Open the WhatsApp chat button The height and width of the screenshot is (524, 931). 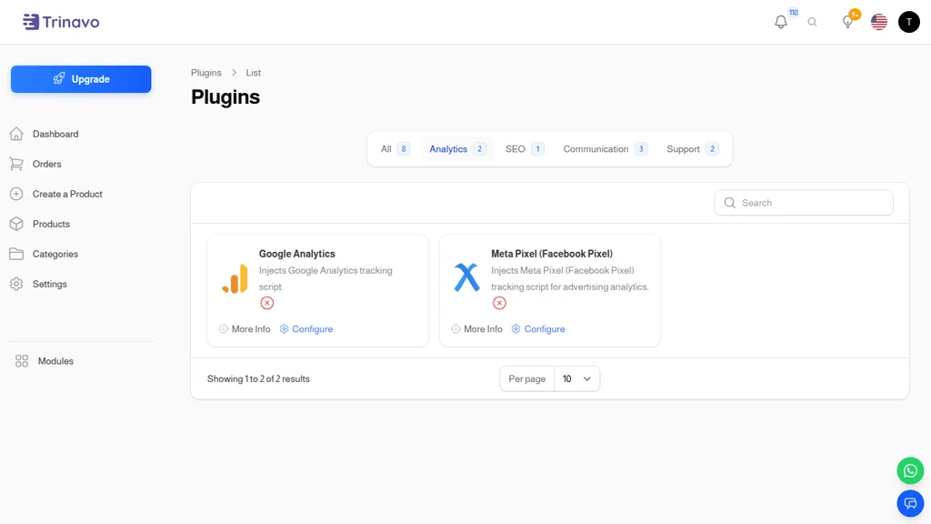pyautogui.click(x=910, y=471)
